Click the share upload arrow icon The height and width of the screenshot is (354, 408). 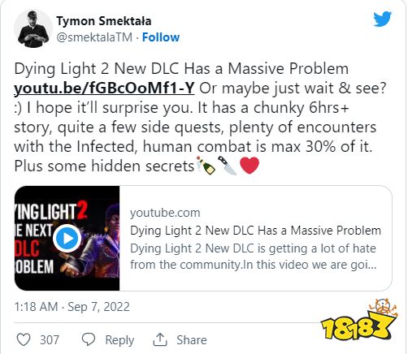[x=160, y=339]
